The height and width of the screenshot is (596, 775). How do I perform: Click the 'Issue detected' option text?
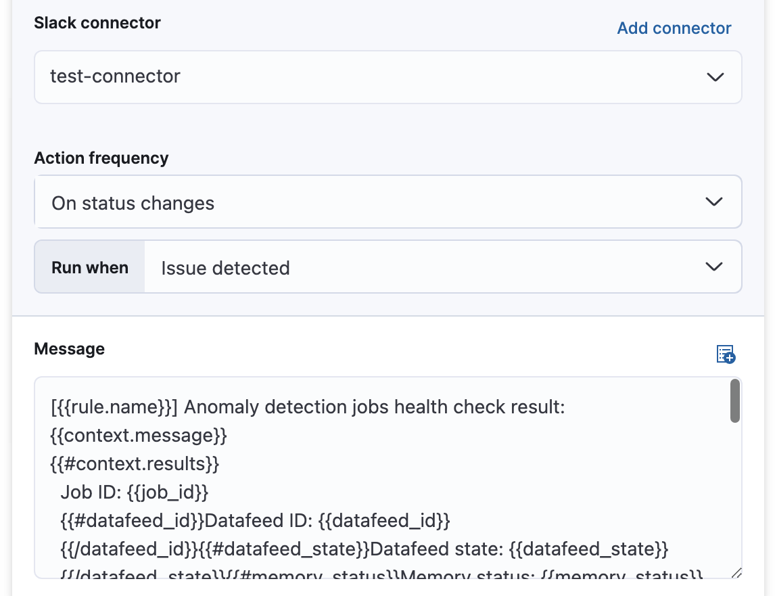(x=225, y=267)
